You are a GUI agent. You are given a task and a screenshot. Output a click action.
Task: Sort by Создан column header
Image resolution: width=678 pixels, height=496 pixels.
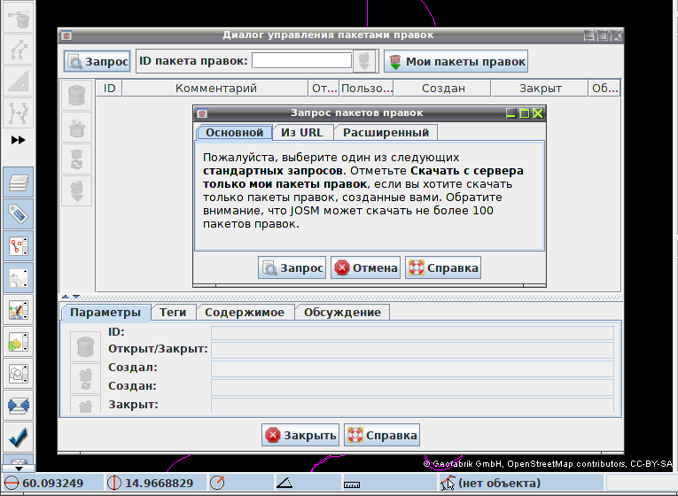tap(443, 89)
